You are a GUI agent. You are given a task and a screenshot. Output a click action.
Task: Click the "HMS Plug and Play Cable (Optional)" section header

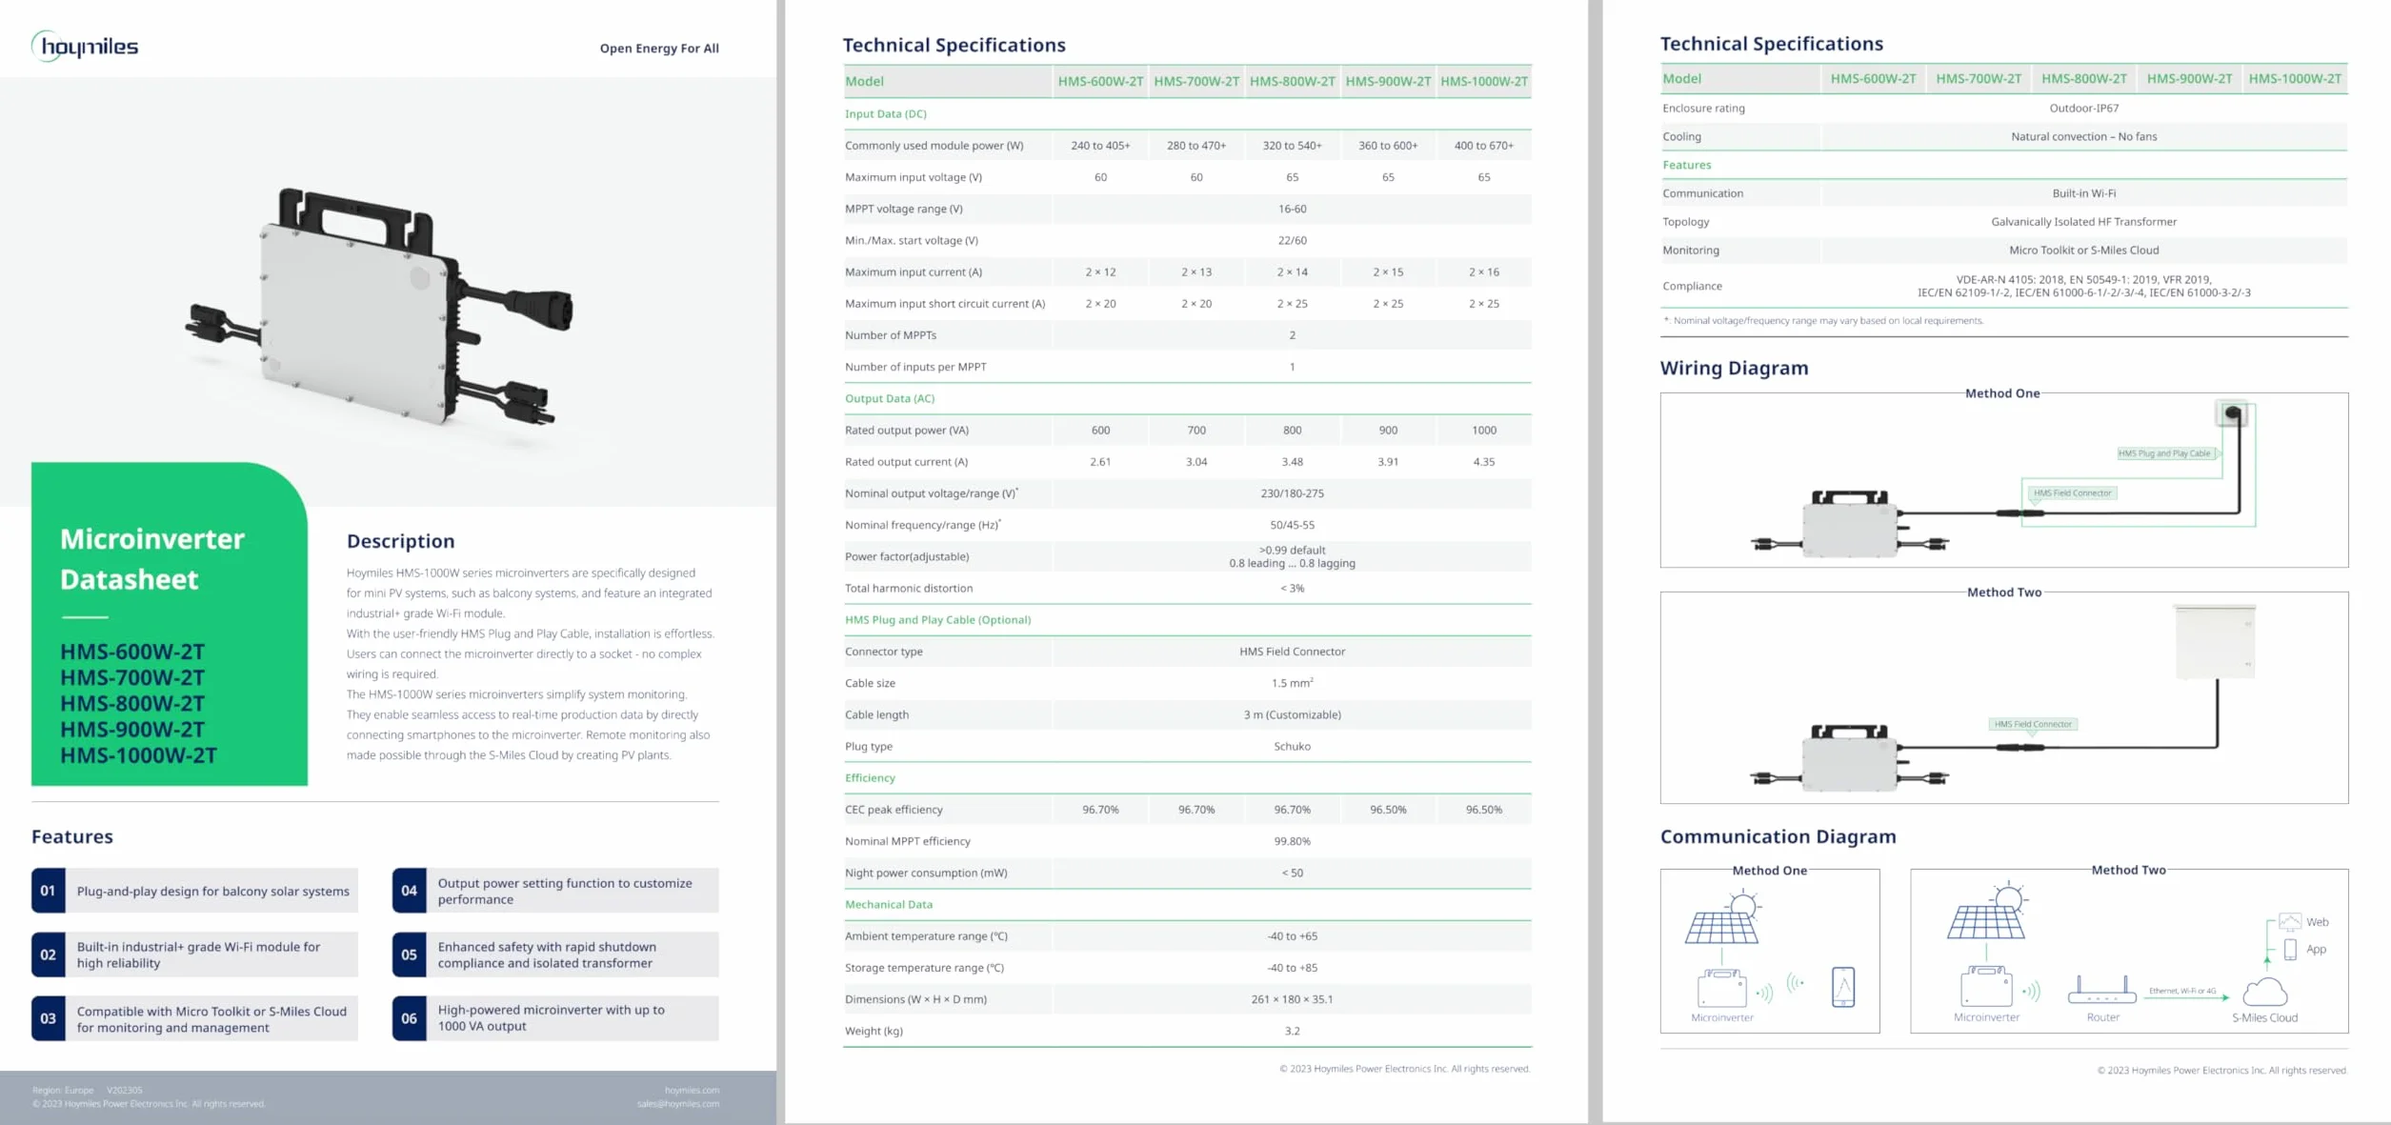[x=937, y=619]
